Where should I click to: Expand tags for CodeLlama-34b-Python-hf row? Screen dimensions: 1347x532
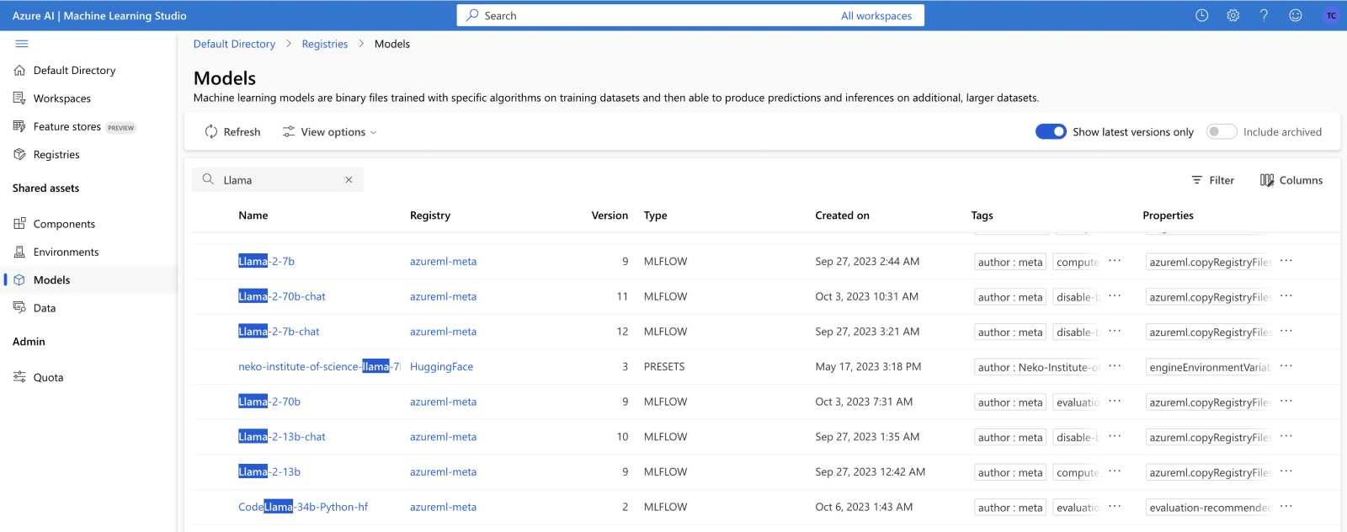[1115, 507]
